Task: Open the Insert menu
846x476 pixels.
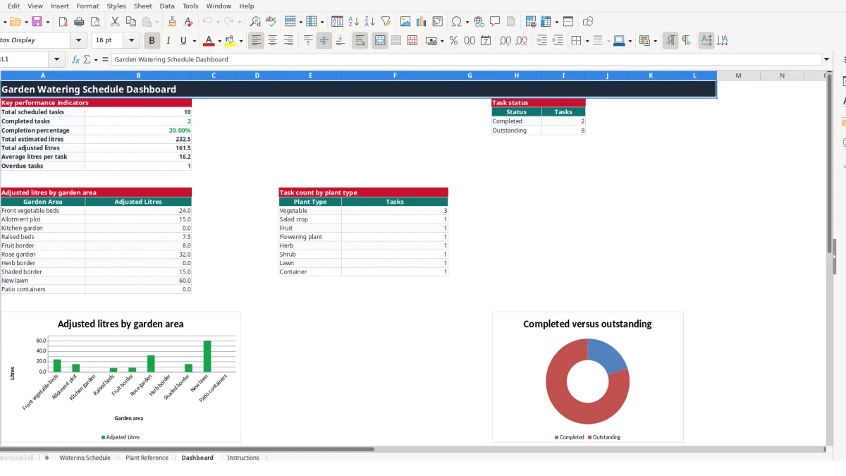Action: click(60, 6)
